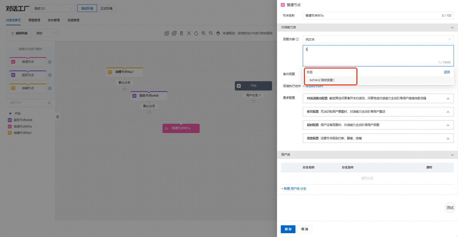Collapse the left panel with the double chevron
Screen dimensions: 458x237
tap(58, 117)
